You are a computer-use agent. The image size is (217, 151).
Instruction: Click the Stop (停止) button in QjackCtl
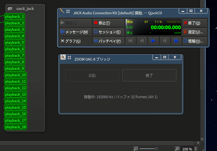(x=108, y=23)
